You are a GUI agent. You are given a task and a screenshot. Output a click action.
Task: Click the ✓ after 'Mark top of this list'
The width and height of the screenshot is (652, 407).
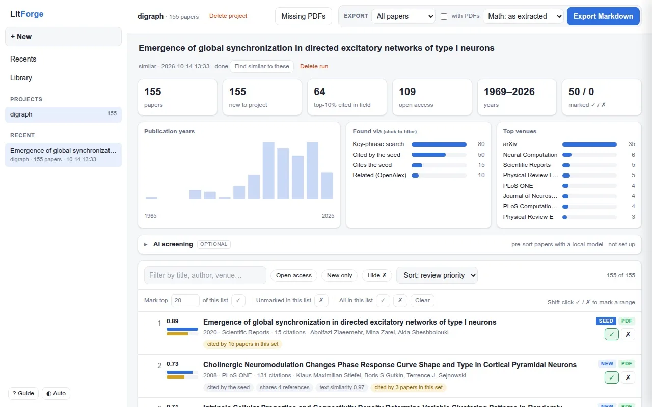tap(238, 300)
